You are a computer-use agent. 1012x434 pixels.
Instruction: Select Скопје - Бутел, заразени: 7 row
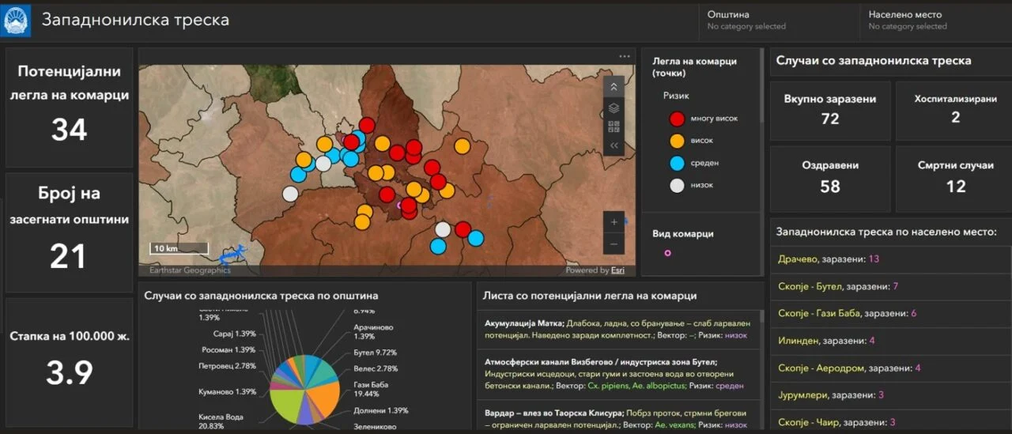click(889, 286)
